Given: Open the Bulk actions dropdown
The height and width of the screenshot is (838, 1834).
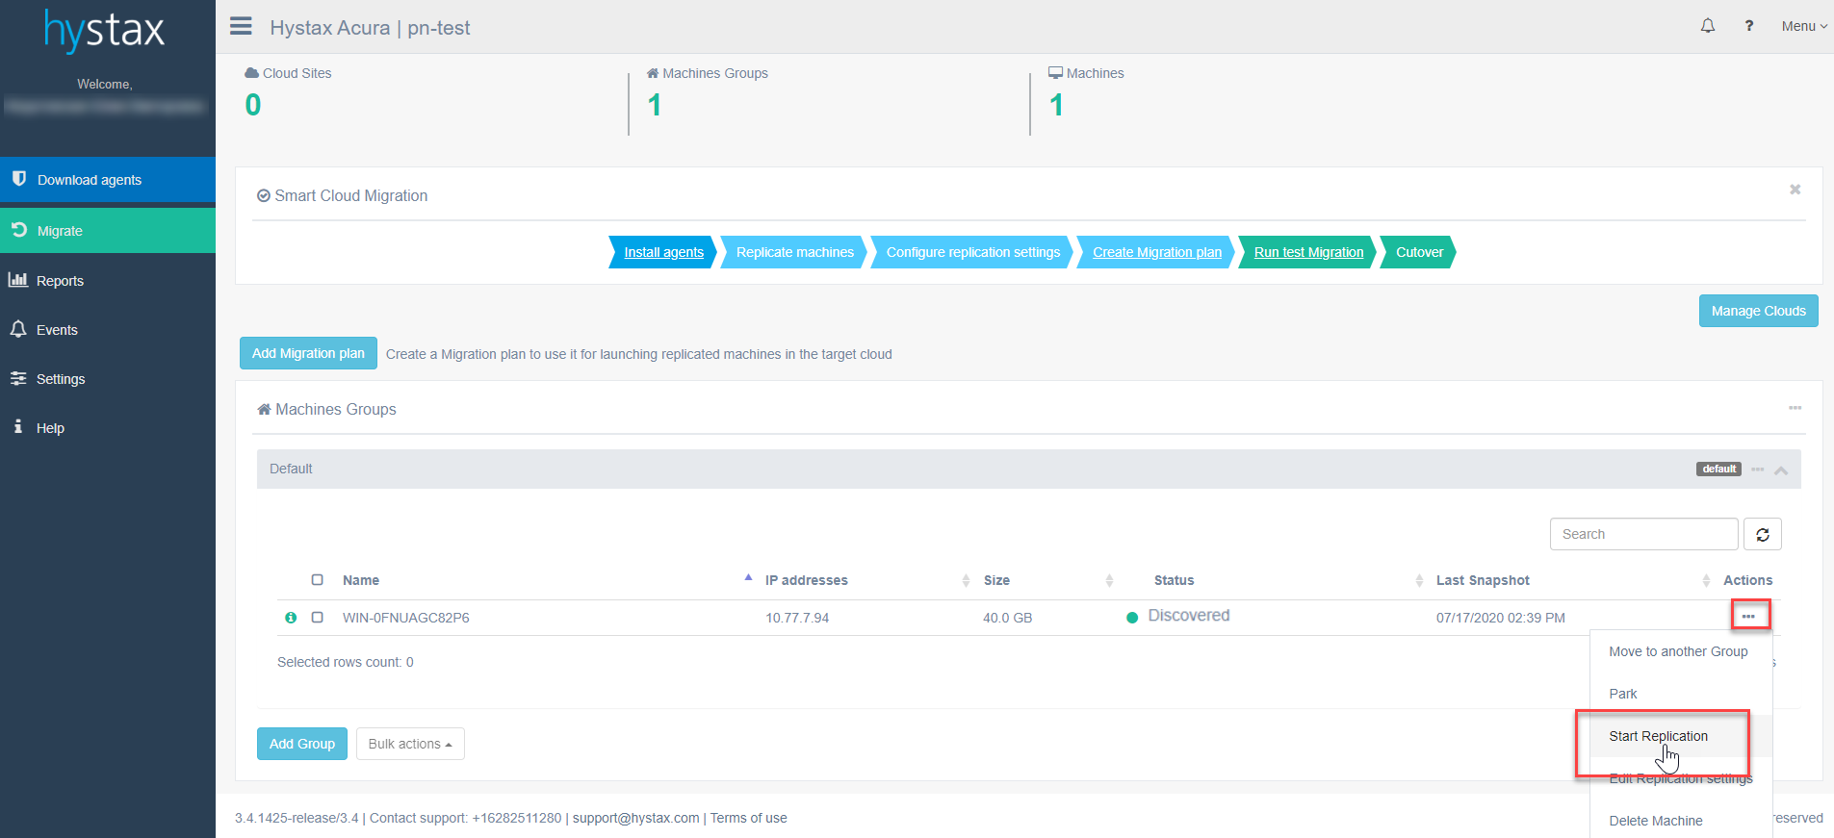Looking at the screenshot, I should coord(410,744).
